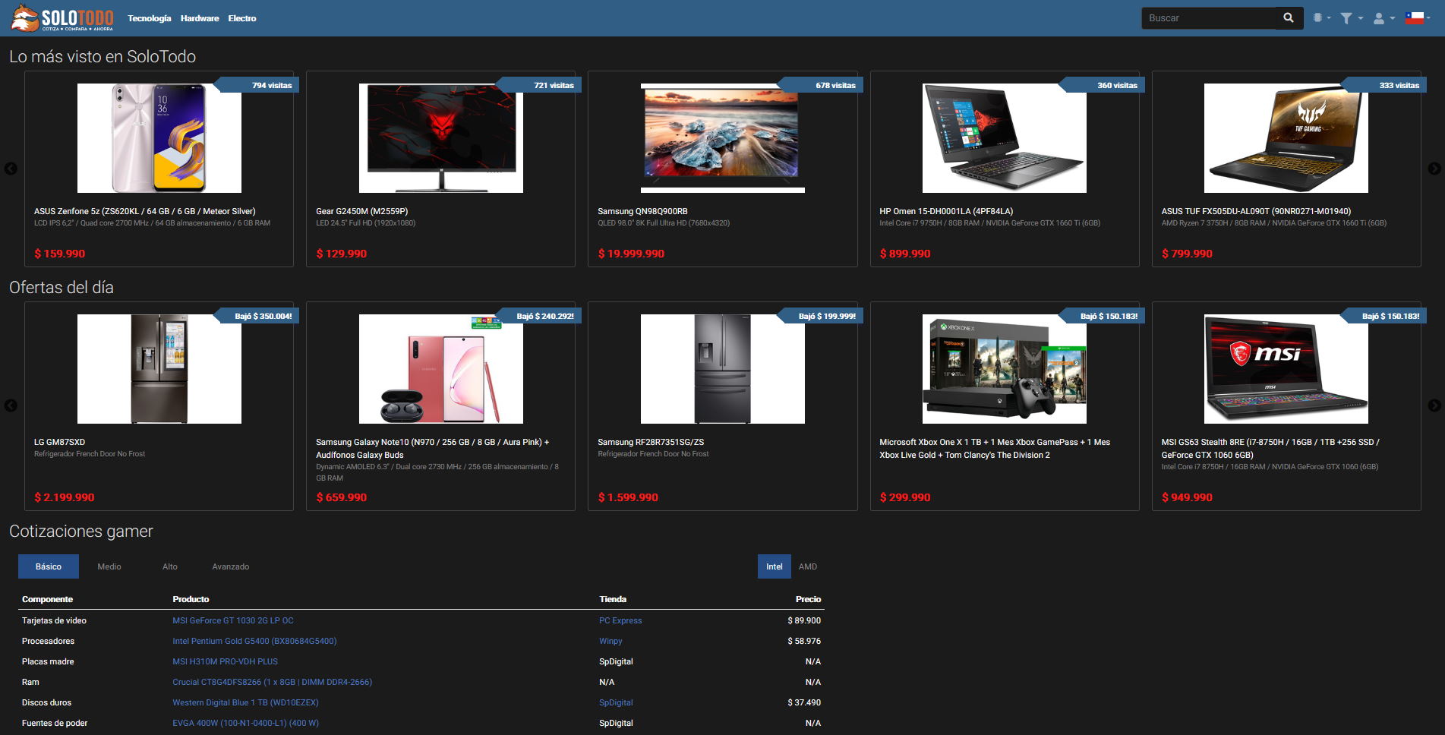Click the Tarjetas de video component cell

(54, 620)
